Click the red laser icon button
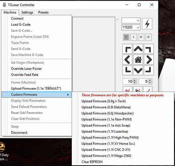 127,89
